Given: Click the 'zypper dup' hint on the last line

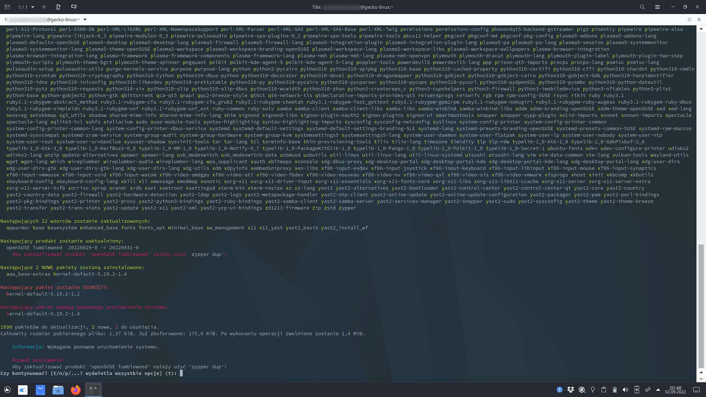Looking at the screenshot, I should 206,366.
